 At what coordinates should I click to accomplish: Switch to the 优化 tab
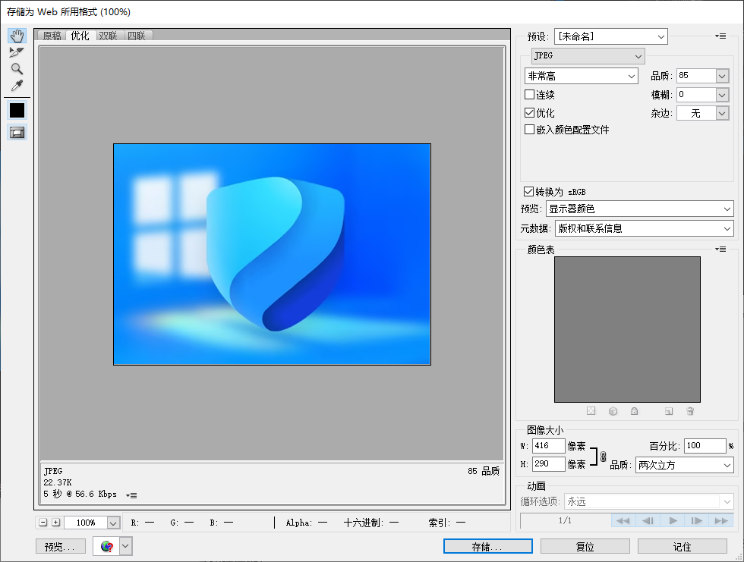(x=80, y=36)
